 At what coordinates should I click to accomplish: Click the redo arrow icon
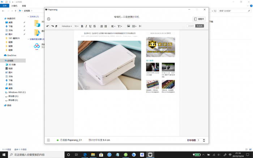[x=52, y=26]
